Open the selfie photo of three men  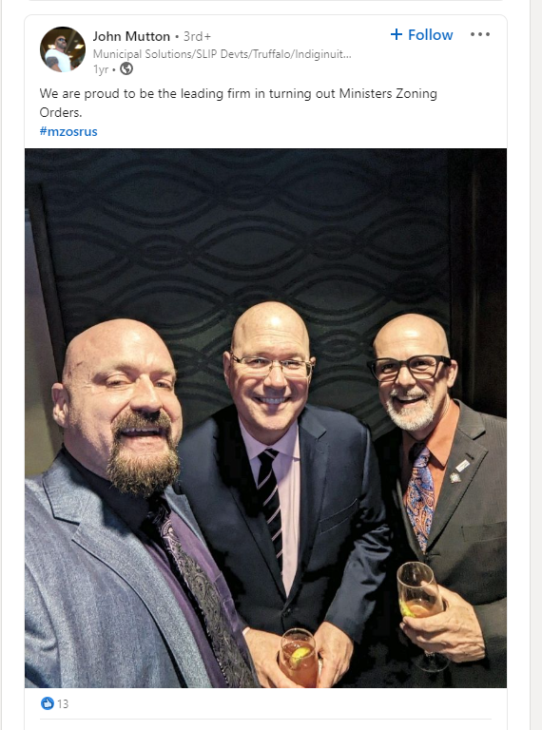coord(266,418)
